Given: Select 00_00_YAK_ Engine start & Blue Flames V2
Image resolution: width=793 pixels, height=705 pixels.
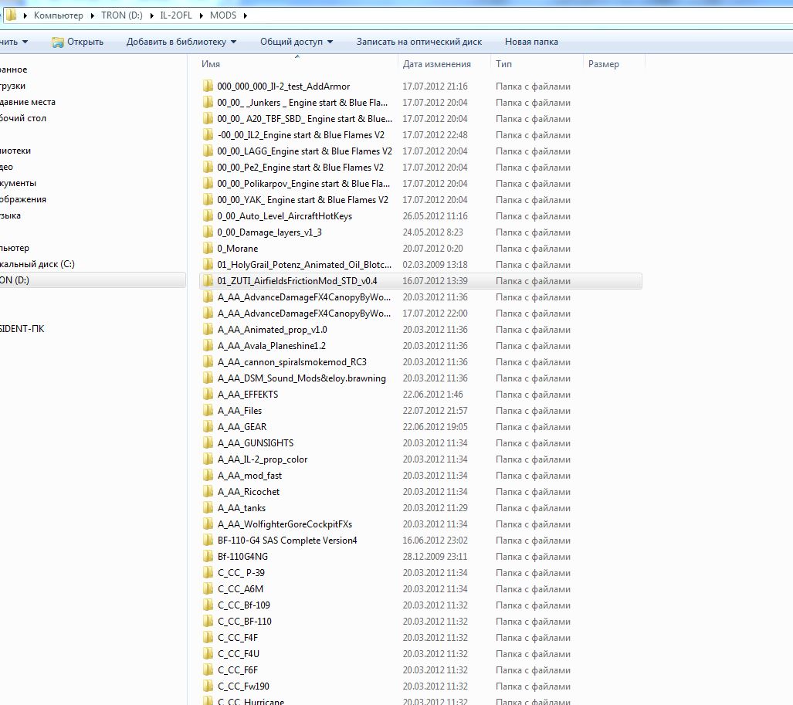Looking at the screenshot, I should (x=303, y=200).
